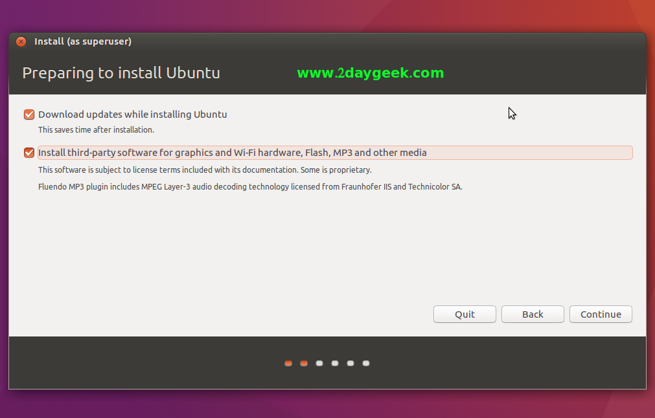Image resolution: width=655 pixels, height=418 pixels.
Task: Click the 'This saves time after installation' note
Action: click(x=96, y=130)
